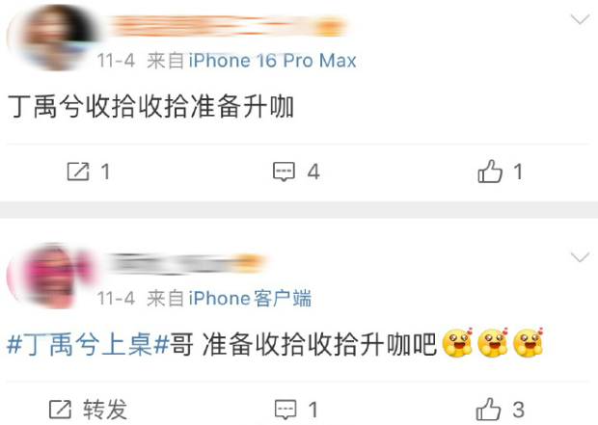598x425 pixels.
Task: Tap the last heart-eyes emoji in second post
Action: coord(529,342)
